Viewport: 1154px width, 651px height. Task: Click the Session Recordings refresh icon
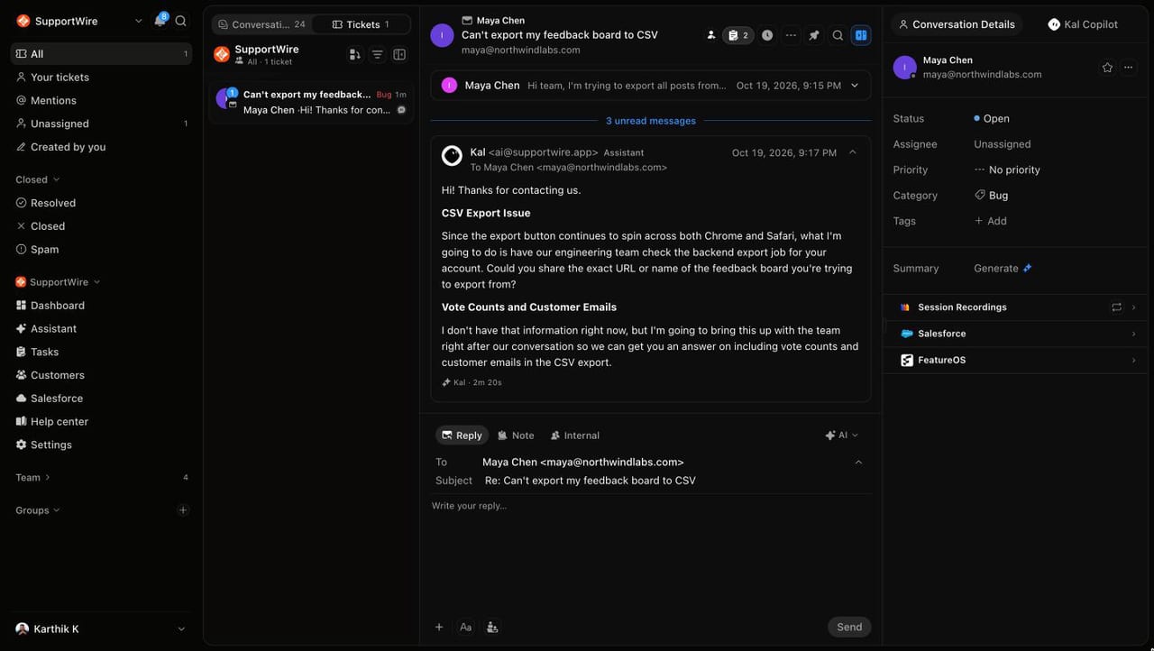tap(1116, 307)
